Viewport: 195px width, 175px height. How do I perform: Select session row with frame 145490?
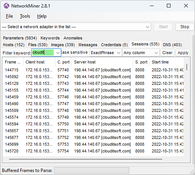tap(93, 104)
